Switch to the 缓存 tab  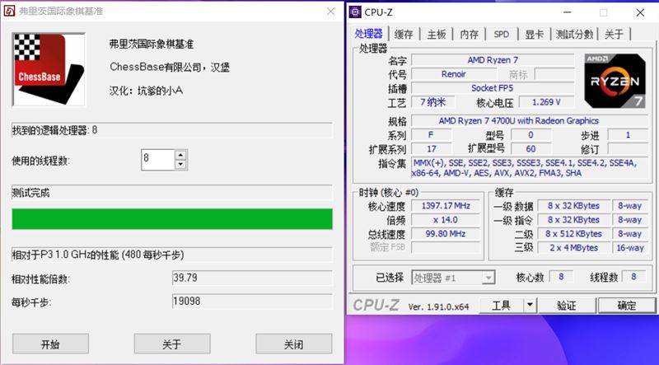[404, 34]
